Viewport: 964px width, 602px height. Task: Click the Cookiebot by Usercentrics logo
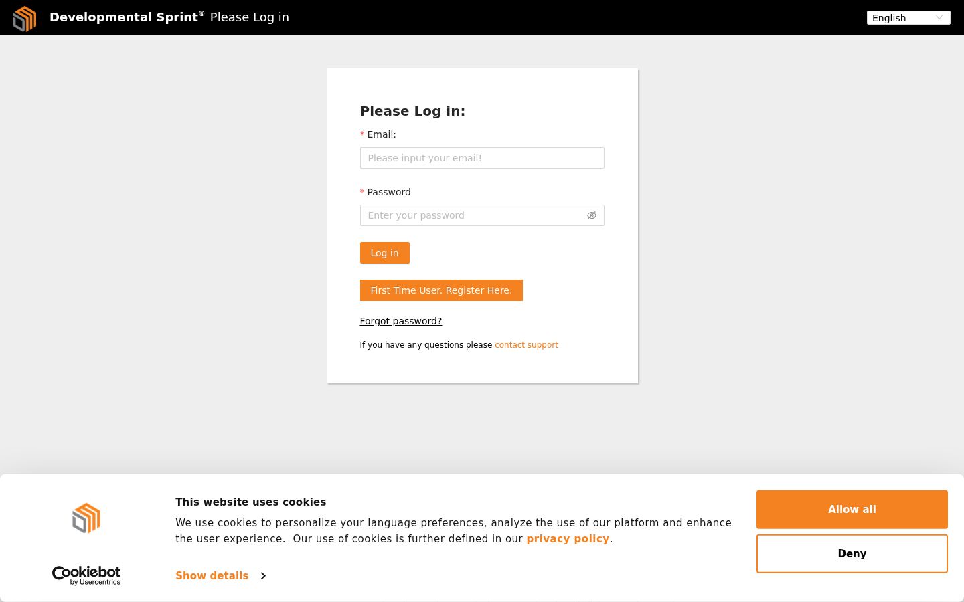86,575
